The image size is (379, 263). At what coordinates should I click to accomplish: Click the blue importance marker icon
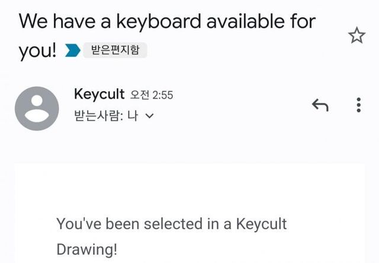click(73, 51)
